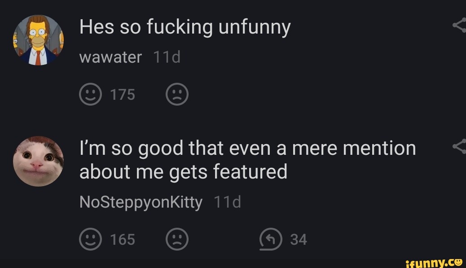Open wawater's Simpsons profile avatar
Image resolution: width=466 pixels, height=268 pixels.
(38, 40)
